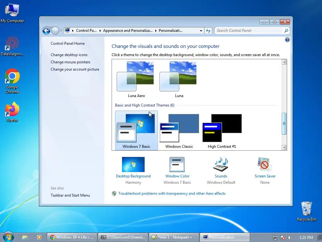The width and height of the screenshot is (322, 242).
Task: Click the Start orb button
Action: [x=8, y=237]
